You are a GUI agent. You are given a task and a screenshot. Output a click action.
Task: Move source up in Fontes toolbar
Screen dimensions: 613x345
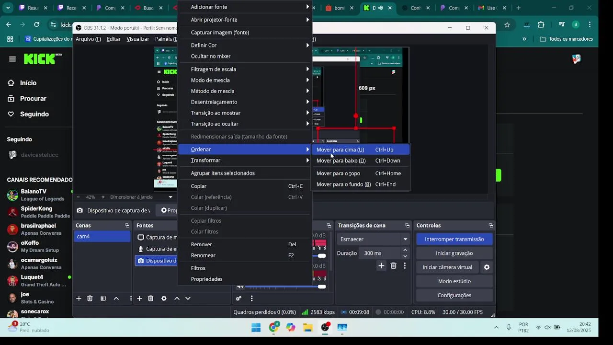click(x=177, y=299)
